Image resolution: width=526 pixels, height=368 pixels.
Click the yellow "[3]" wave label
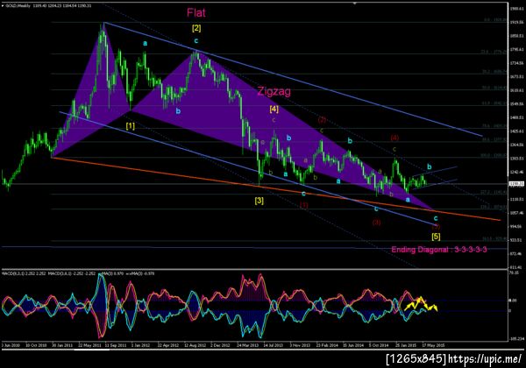pyautogui.click(x=259, y=201)
